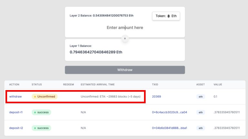Click the deposit-l2 success status badge
This screenshot has width=248, height=139.
click(41, 128)
